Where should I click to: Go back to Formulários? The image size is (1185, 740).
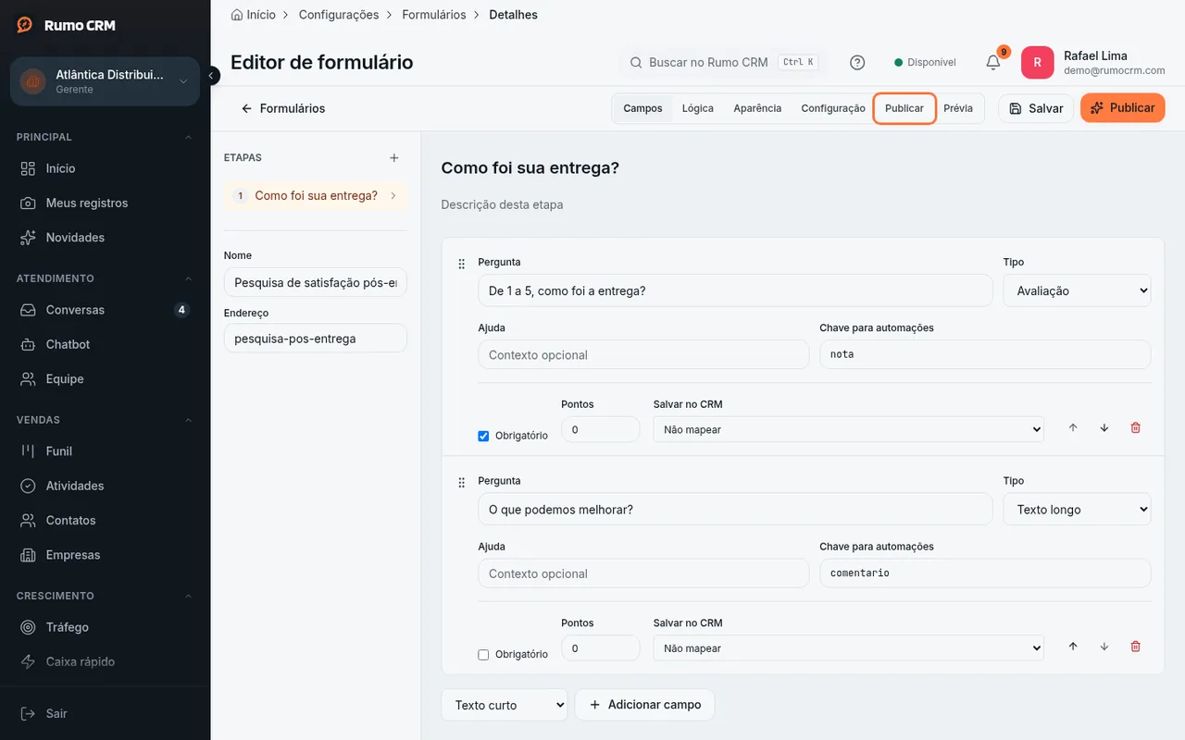[x=282, y=108]
